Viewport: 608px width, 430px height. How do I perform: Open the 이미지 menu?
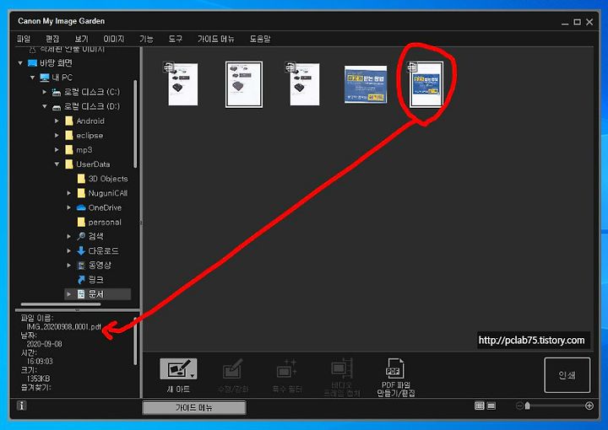click(114, 39)
